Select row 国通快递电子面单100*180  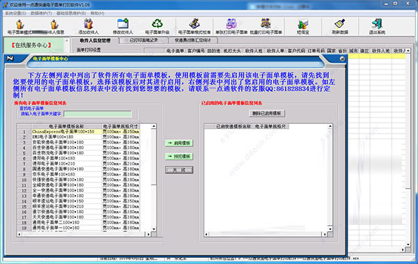tap(78, 169)
